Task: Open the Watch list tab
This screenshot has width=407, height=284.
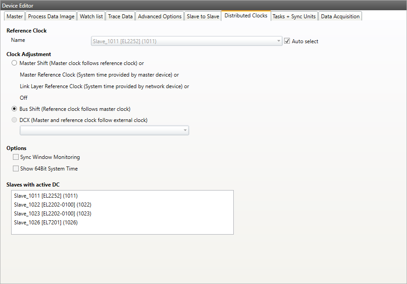Action: click(x=91, y=16)
